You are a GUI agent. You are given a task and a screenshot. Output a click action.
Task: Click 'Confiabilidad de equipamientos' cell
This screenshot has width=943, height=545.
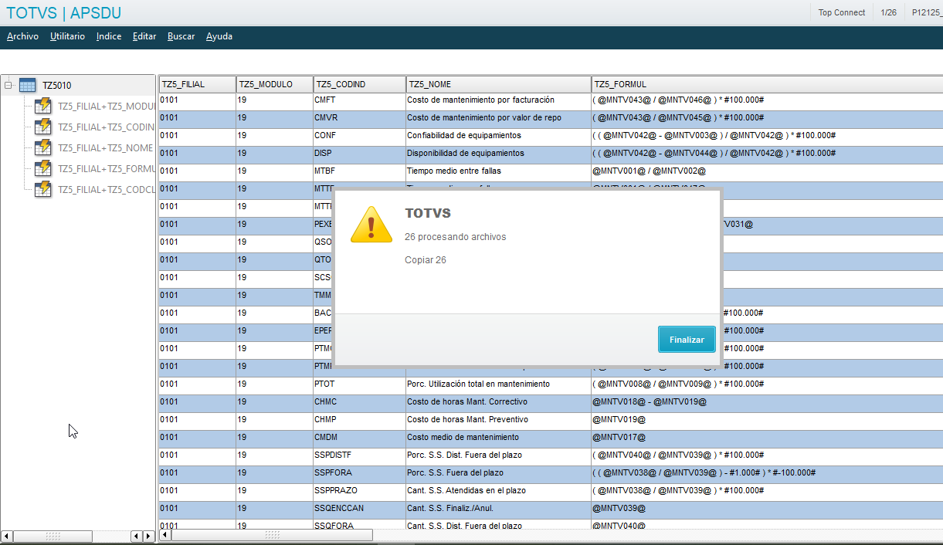[x=498, y=136]
